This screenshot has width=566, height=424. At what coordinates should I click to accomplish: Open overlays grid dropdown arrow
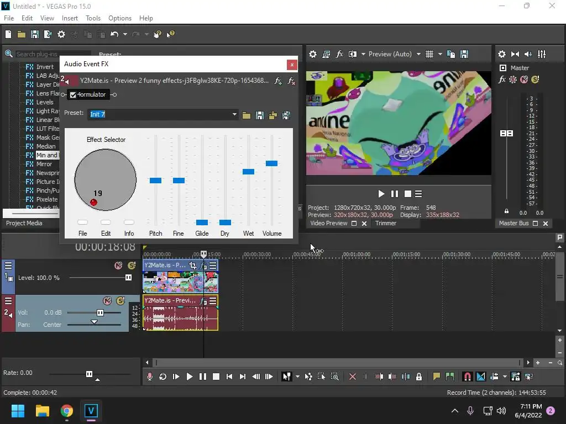tap(440, 54)
